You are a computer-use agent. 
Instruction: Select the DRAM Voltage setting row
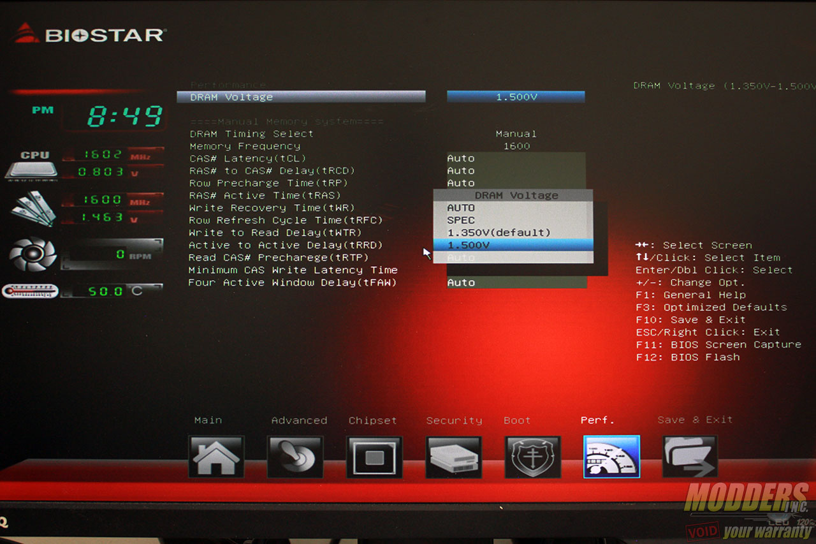301,97
